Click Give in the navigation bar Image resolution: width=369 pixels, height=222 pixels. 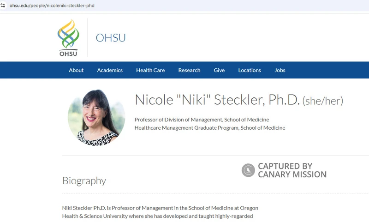219,70
